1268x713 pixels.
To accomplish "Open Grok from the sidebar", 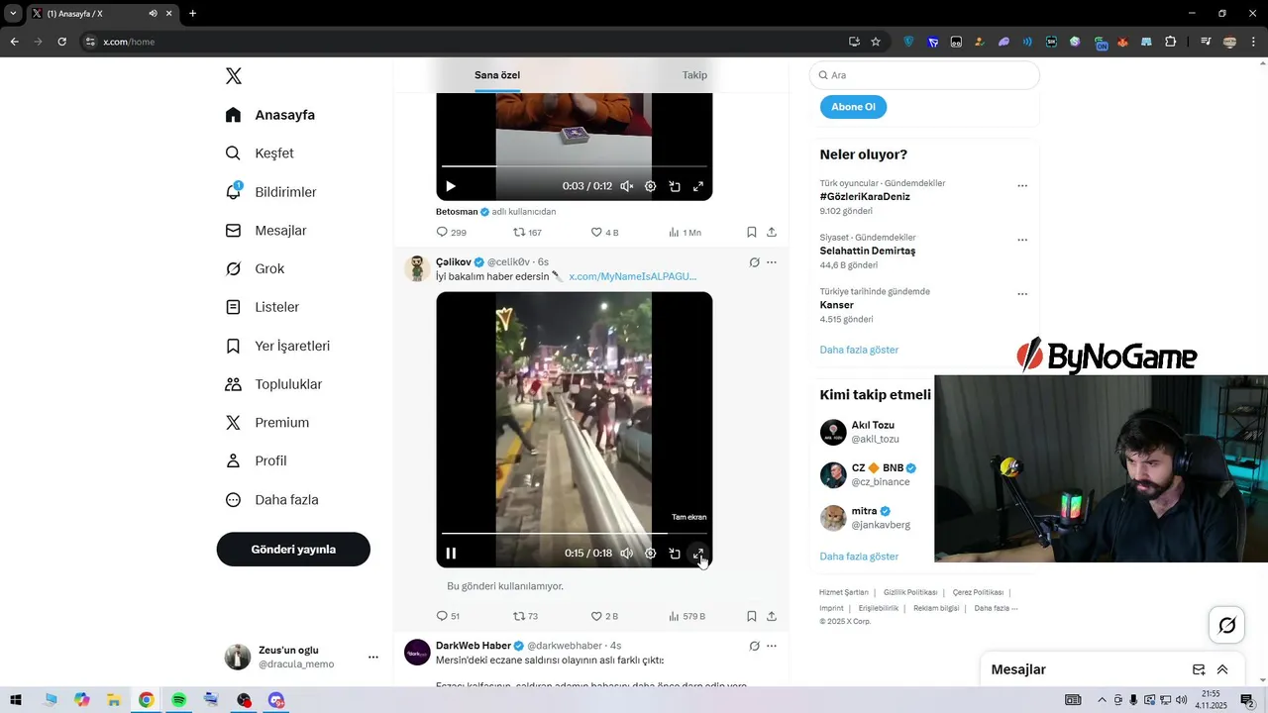I will [255, 269].
